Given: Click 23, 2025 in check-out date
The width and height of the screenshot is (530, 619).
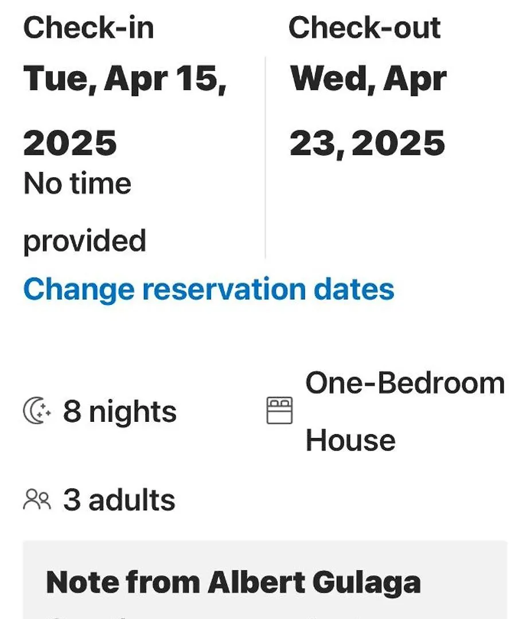Looking at the screenshot, I should 367,144.
